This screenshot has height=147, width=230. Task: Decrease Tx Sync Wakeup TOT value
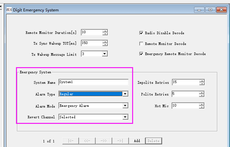(105, 45)
